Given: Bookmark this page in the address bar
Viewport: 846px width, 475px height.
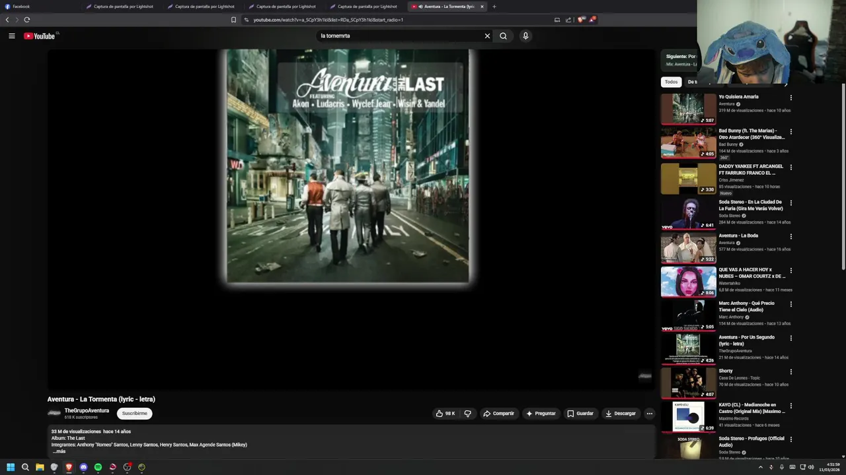Looking at the screenshot, I should point(233,20).
